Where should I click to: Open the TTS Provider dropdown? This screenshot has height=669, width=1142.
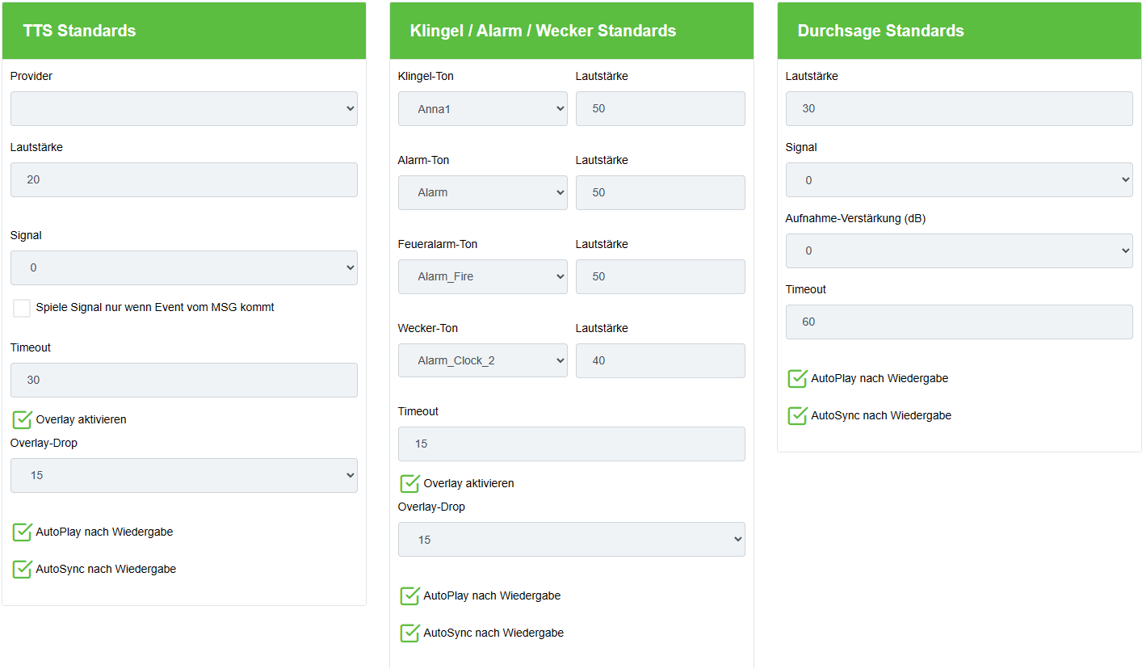(x=183, y=109)
